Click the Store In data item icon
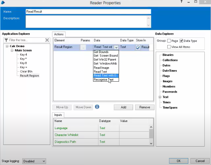This screenshot has width=211, height=165. click(138, 47)
